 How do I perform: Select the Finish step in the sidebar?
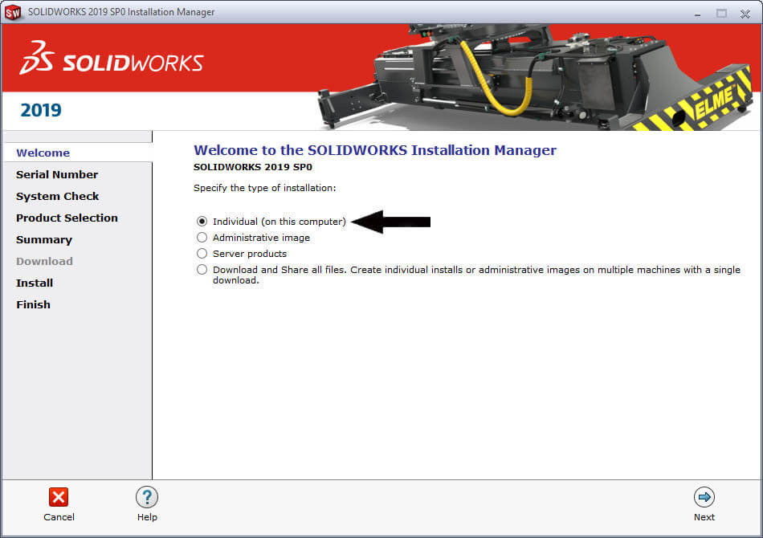(33, 304)
